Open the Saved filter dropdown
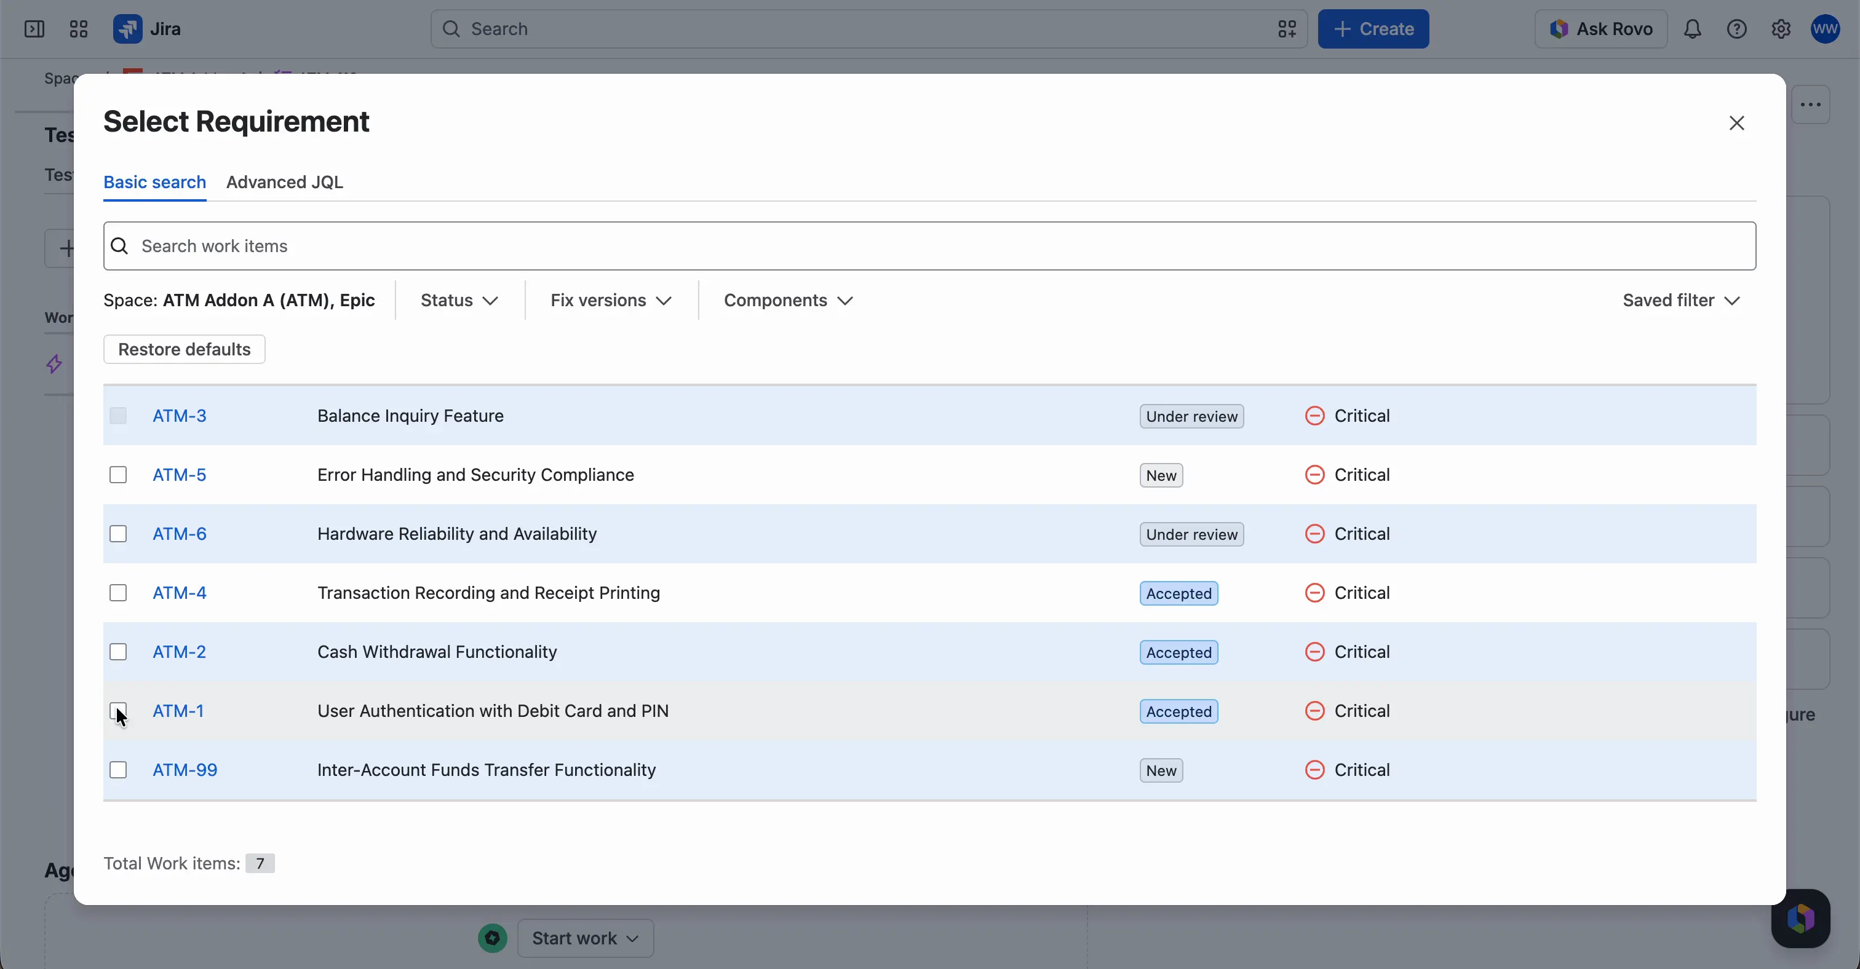This screenshot has width=1860, height=969. (1681, 300)
